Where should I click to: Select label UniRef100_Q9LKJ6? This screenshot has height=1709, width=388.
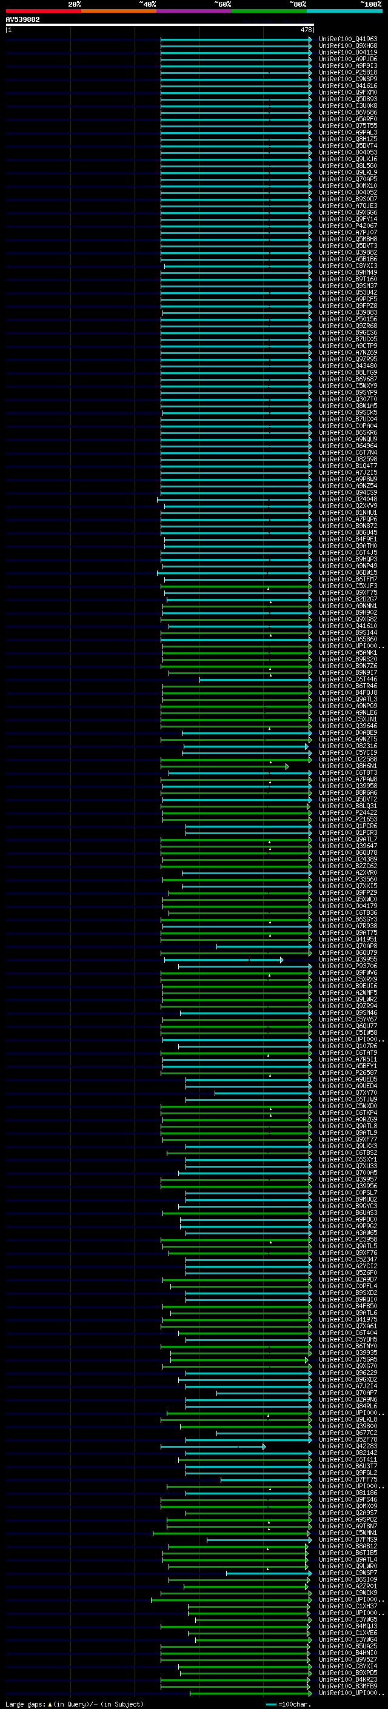tap(348, 159)
